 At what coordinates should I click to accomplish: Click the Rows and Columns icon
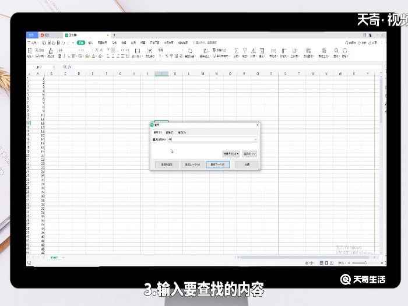pyautogui.click(x=284, y=51)
